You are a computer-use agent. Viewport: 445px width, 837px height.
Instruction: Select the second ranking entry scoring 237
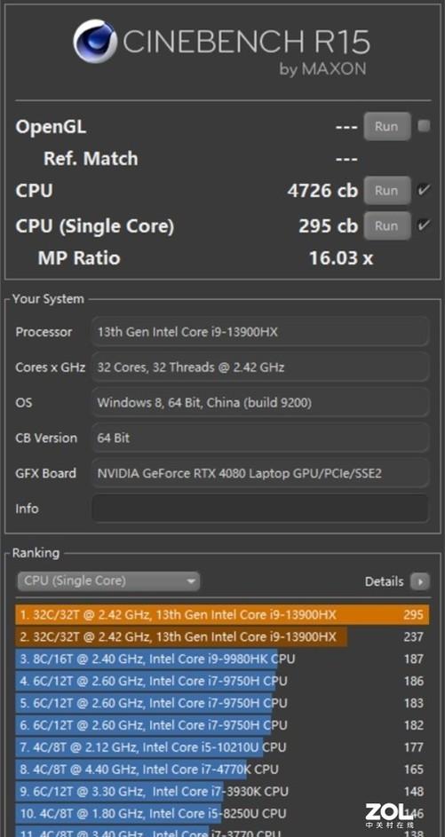pos(222,636)
